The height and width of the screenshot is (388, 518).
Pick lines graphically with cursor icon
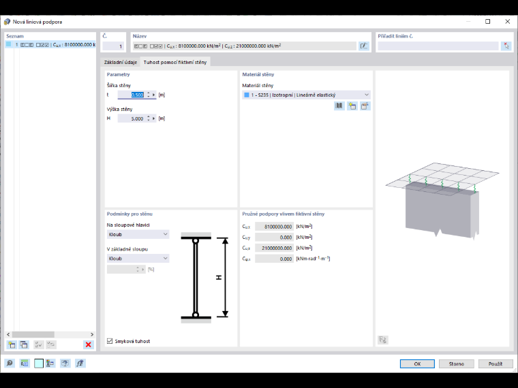506,46
